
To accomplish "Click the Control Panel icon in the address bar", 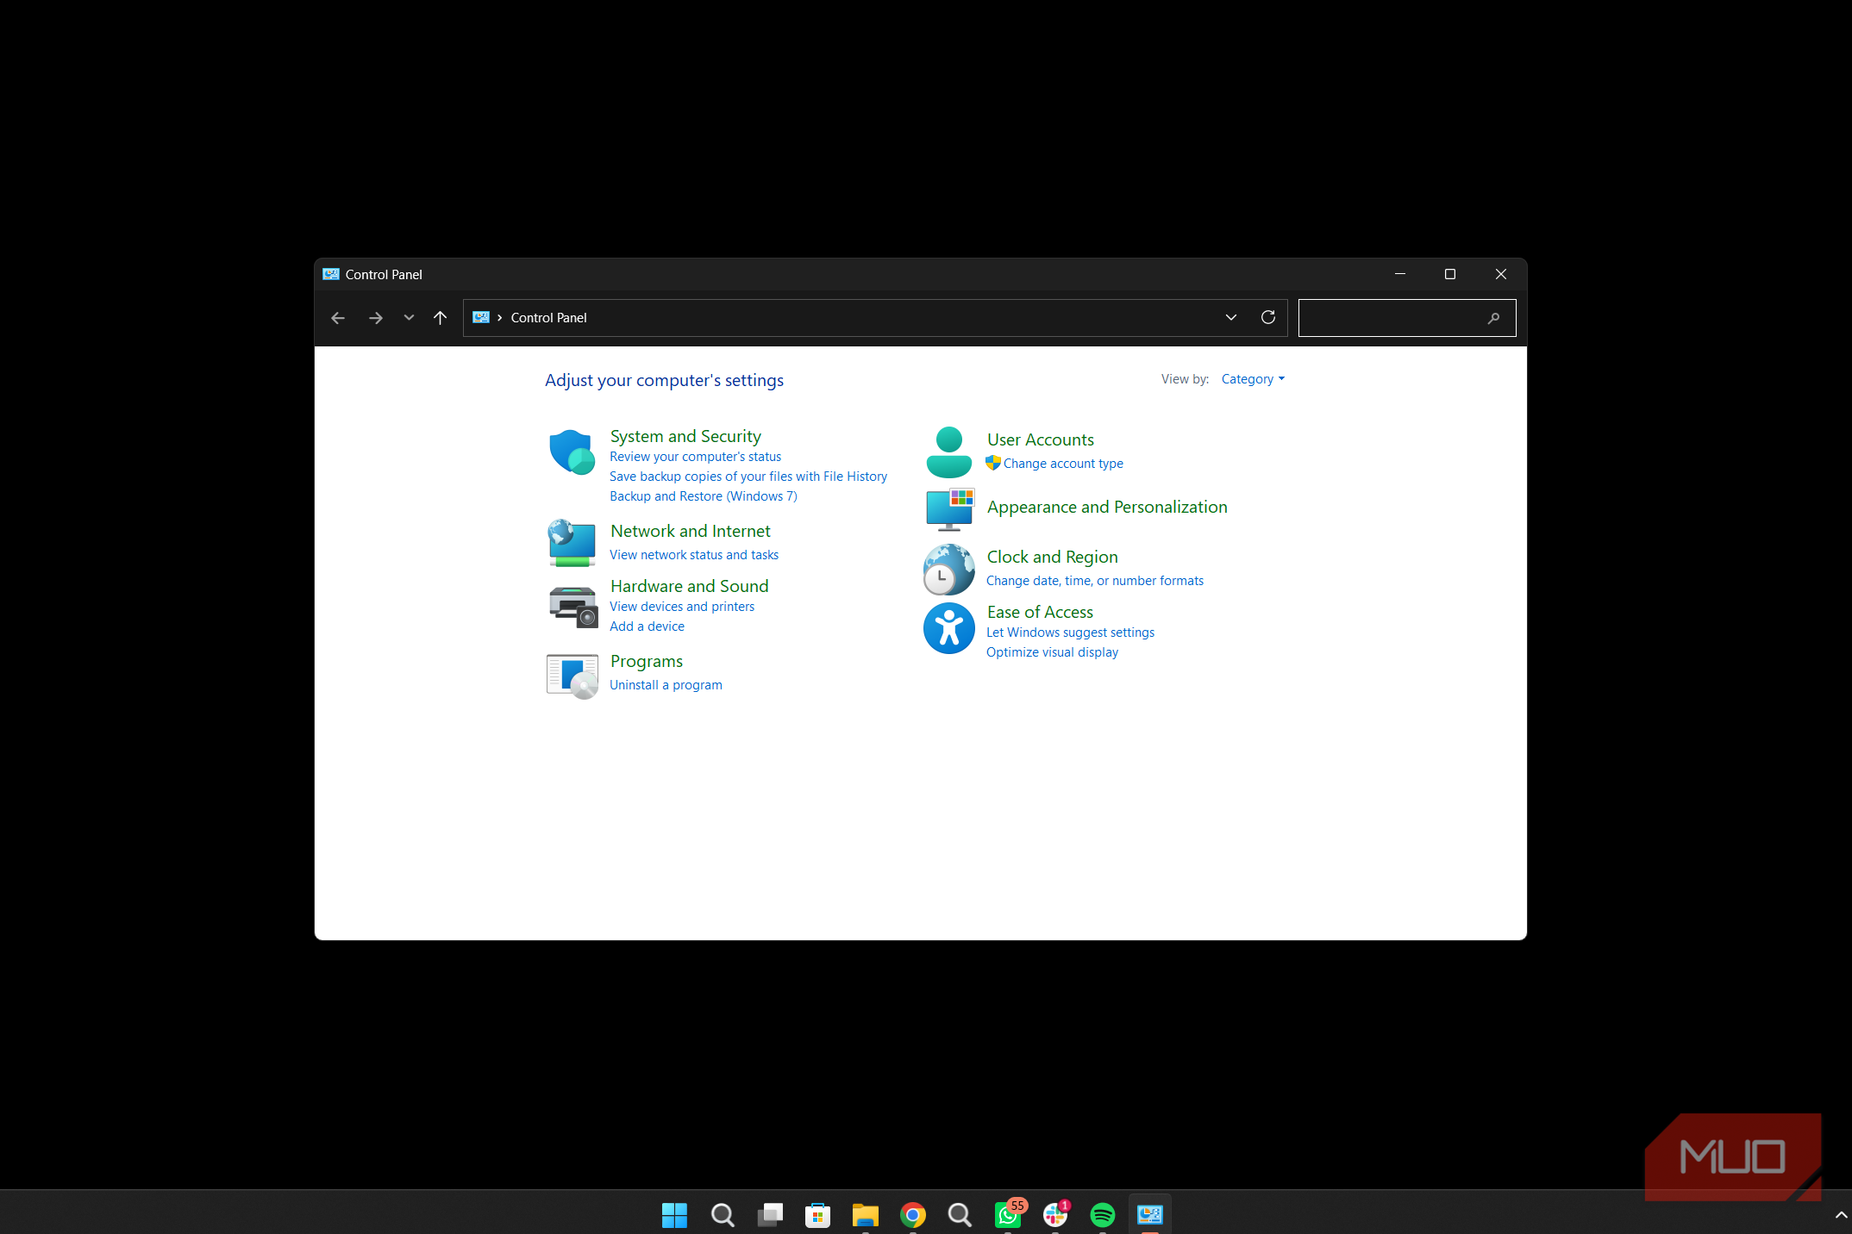I will pyautogui.click(x=481, y=317).
